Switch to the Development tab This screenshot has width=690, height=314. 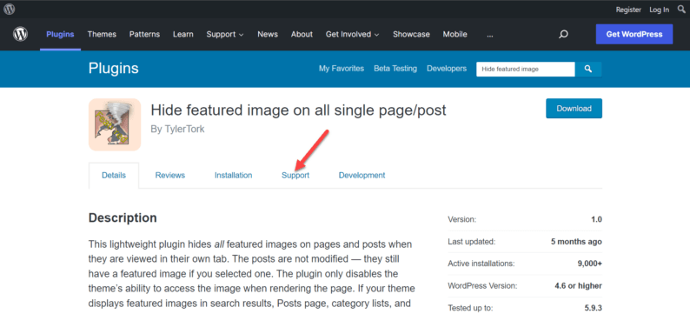click(362, 176)
